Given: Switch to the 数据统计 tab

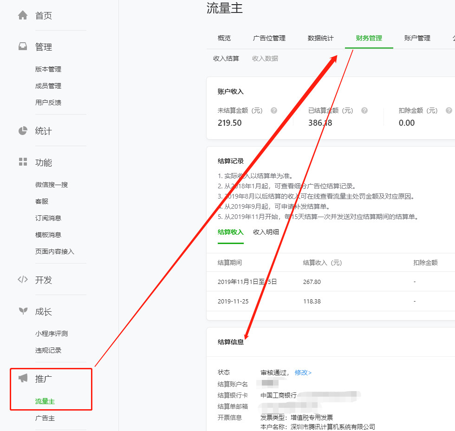Looking at the screenshot, I should coord(321,38).
